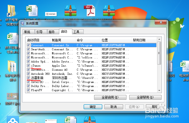Screen dimensions: 189x123
Task: Select the 电泳烘 xlsx desktop icon
Action: point(185,66)
